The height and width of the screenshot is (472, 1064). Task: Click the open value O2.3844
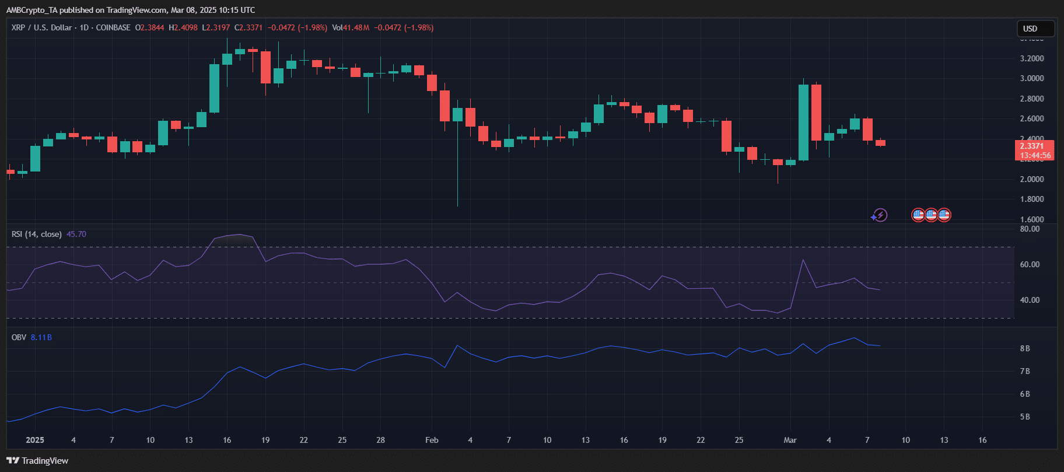click(149, 27)
